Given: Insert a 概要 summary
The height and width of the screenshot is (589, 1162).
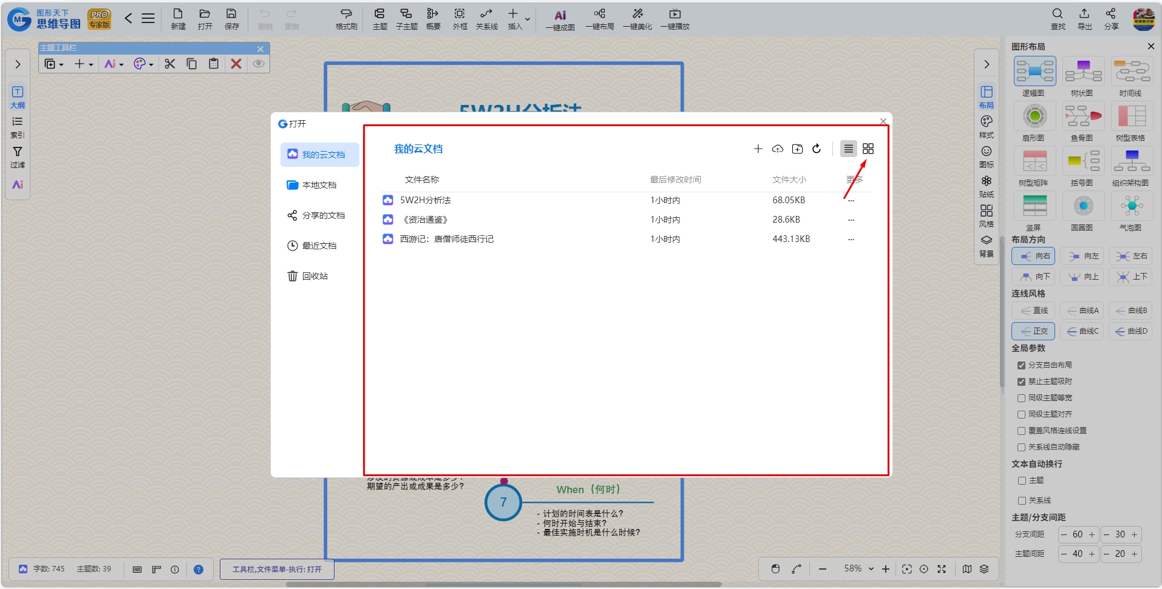Looking at the screenshot, I should pyautogui.click(x=433, y=18).
